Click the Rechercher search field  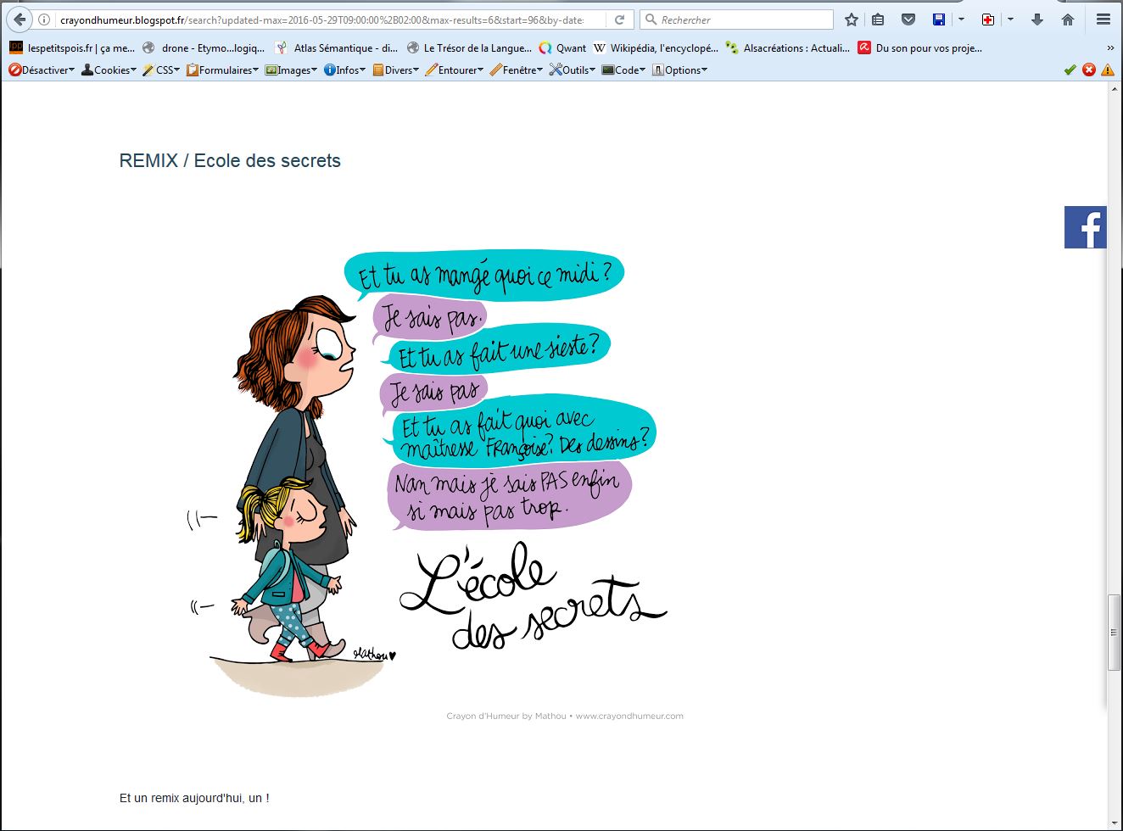pyautogui.click(x=736, y=20)
